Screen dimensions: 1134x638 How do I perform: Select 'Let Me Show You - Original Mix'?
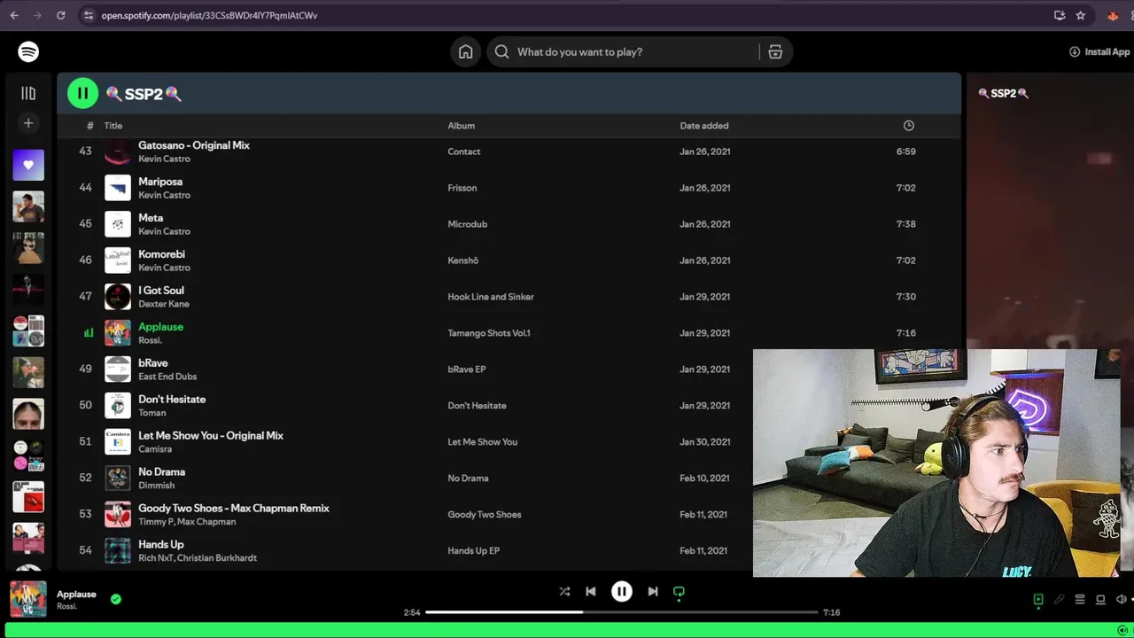coord(211,436)
